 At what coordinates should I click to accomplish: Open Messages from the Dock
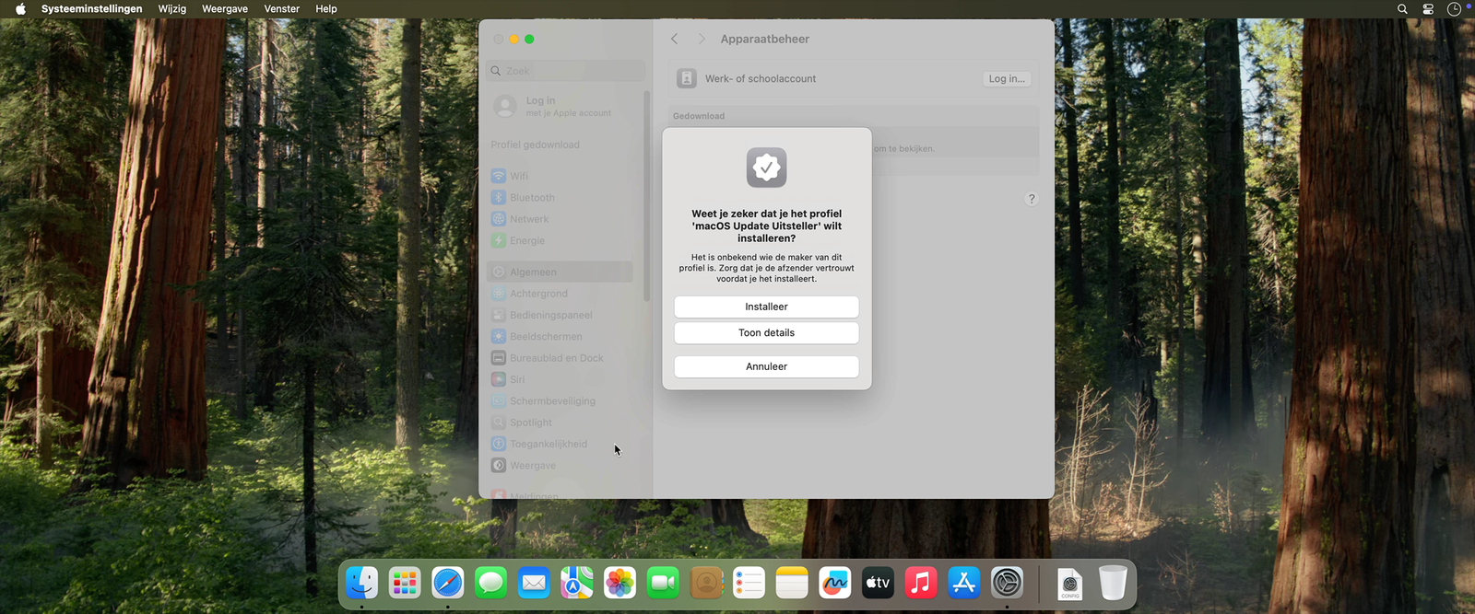tap(491, 583)
